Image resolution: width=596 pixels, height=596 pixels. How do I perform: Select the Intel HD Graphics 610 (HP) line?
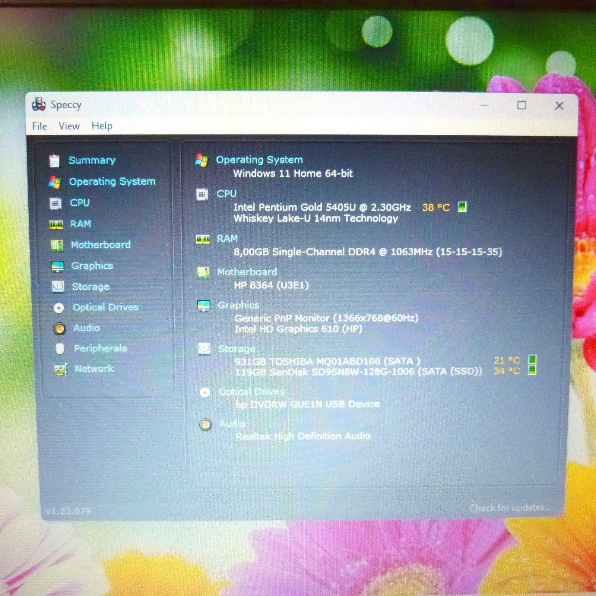pos(298,329)
